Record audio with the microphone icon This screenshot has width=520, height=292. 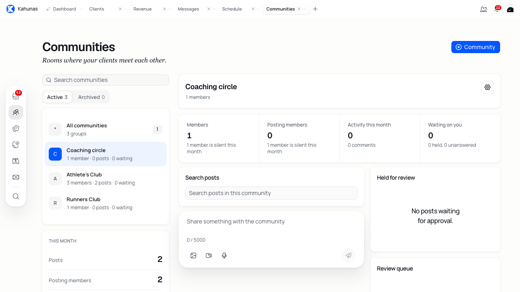click(224, 255)
